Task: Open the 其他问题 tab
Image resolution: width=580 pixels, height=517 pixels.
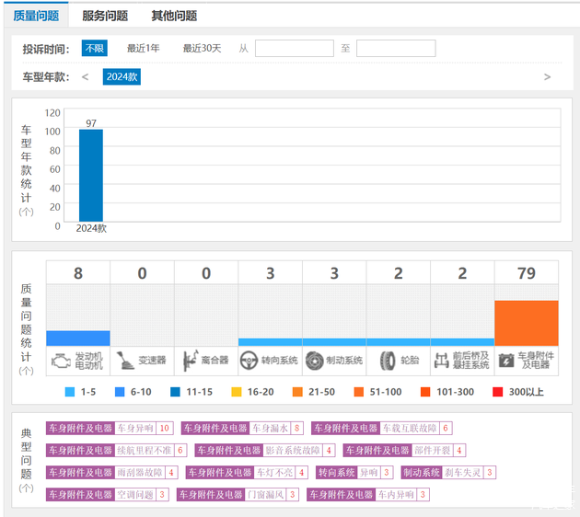Action: click(x=174, y=16)
